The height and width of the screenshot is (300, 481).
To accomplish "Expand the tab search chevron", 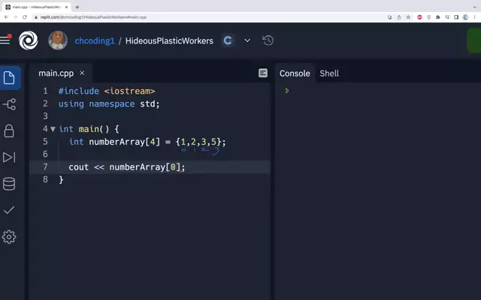I will [x=474, y=7].
